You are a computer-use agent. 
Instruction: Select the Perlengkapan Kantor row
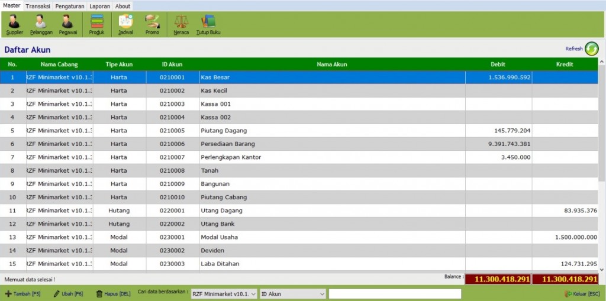[x=299, y=157]
